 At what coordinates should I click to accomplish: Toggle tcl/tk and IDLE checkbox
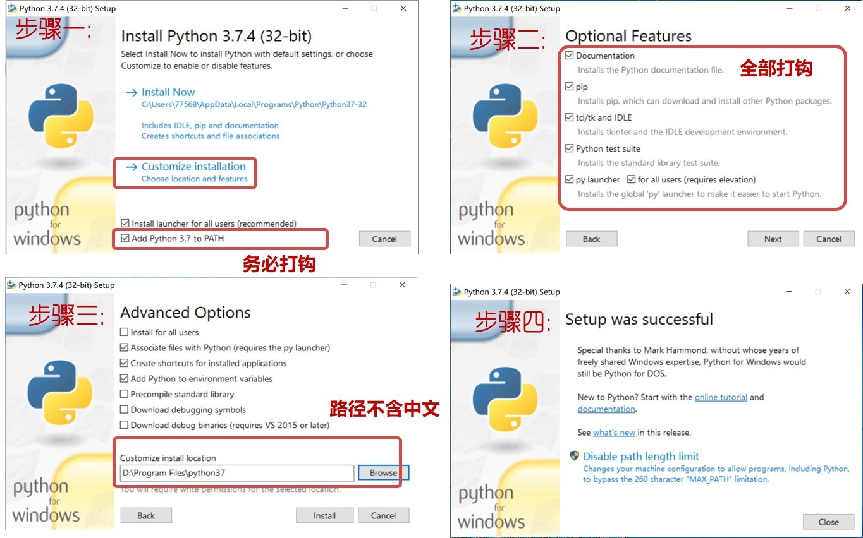pos(570,117)
